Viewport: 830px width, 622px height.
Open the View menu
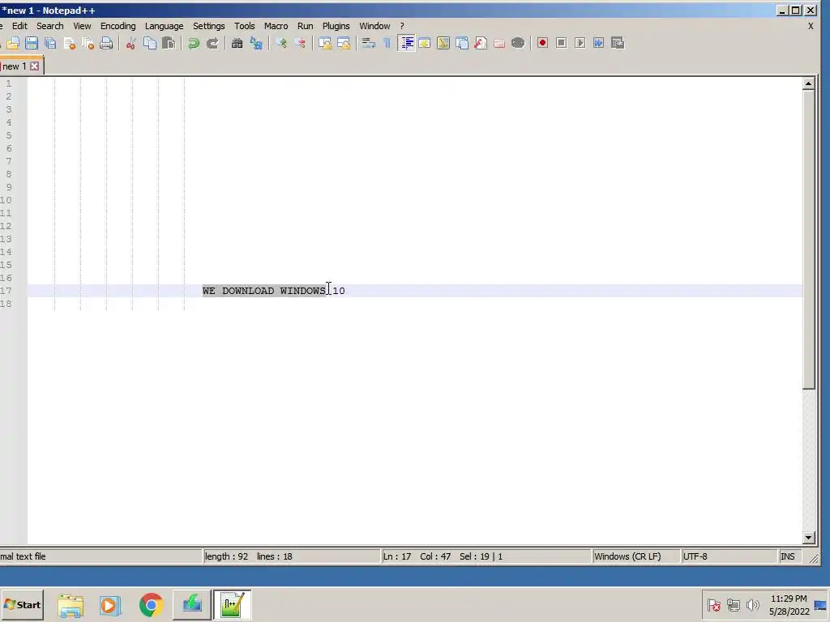[x=82, y=26]
